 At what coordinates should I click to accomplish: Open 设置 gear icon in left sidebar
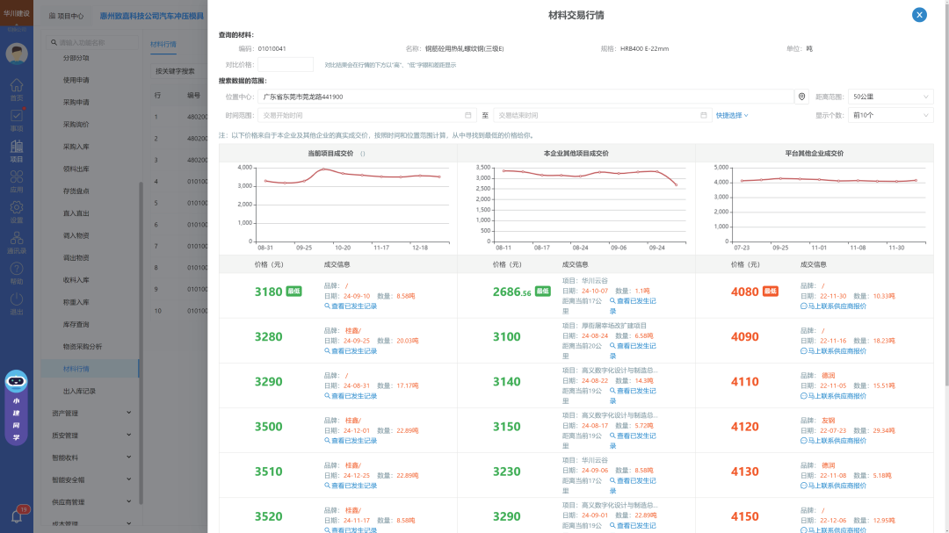pos(16,208)
